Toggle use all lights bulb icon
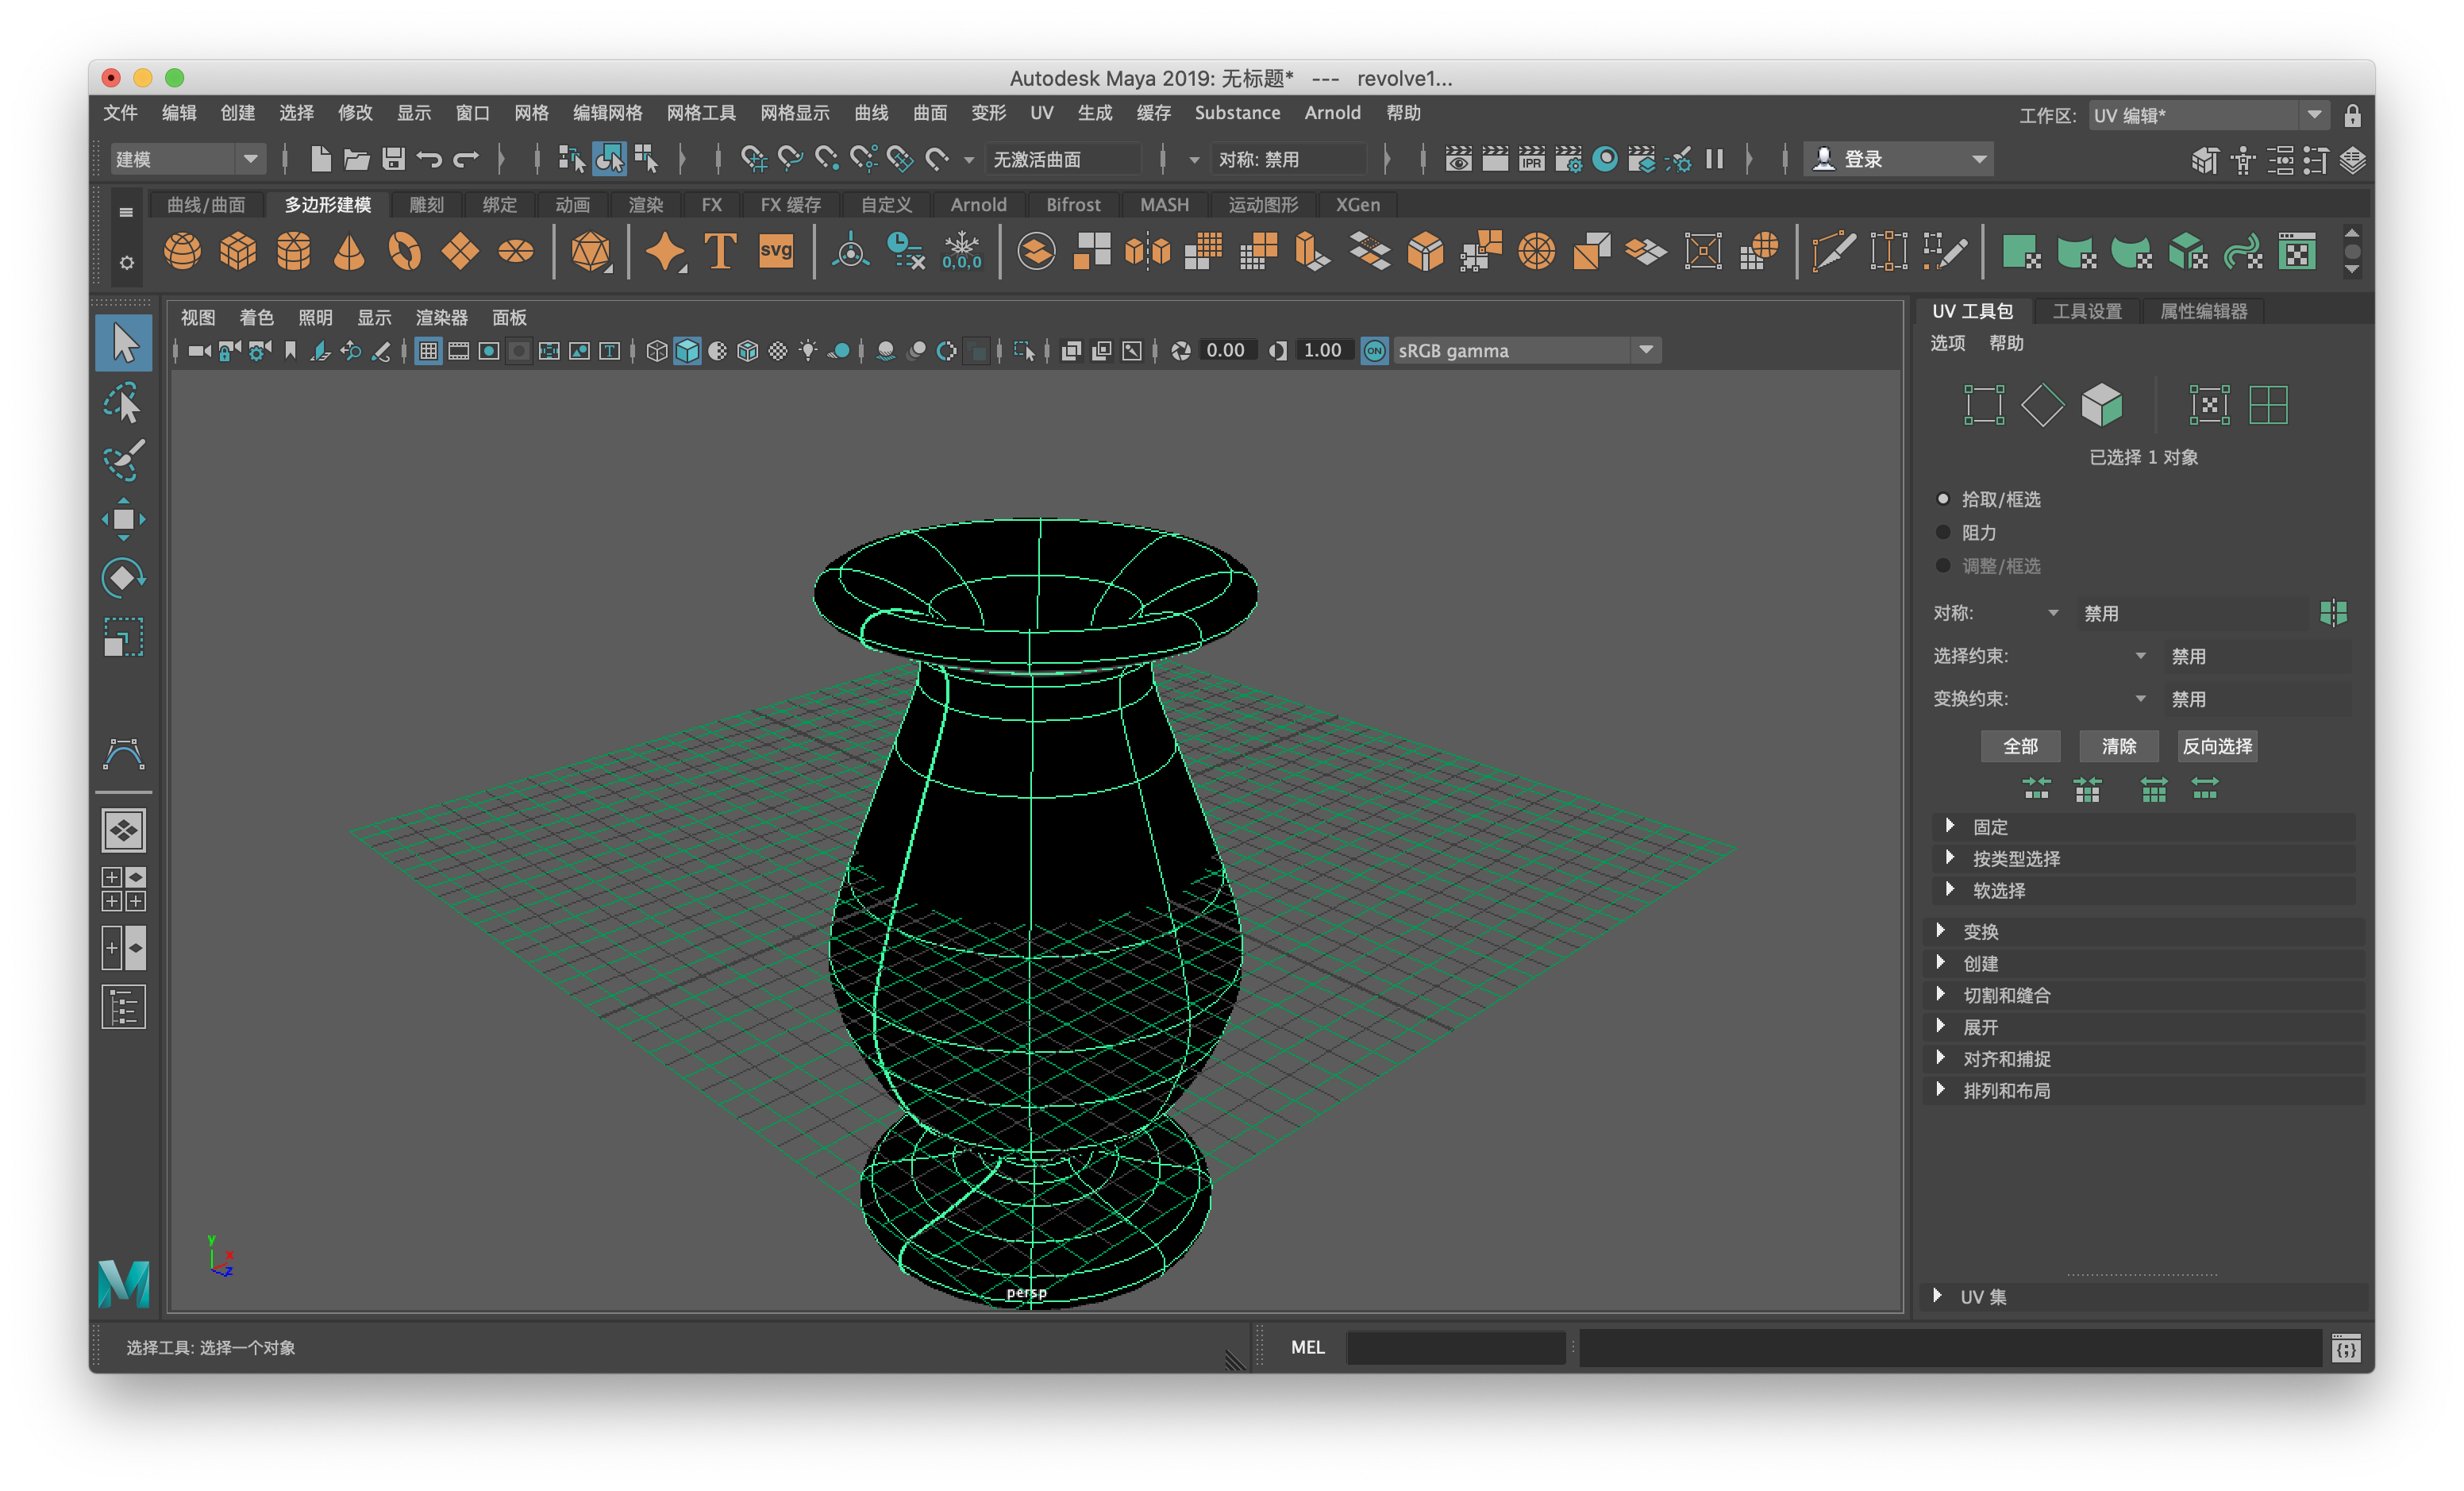Image resolution: width=2464 pixels, height=1491 pixels. [808, 351]
